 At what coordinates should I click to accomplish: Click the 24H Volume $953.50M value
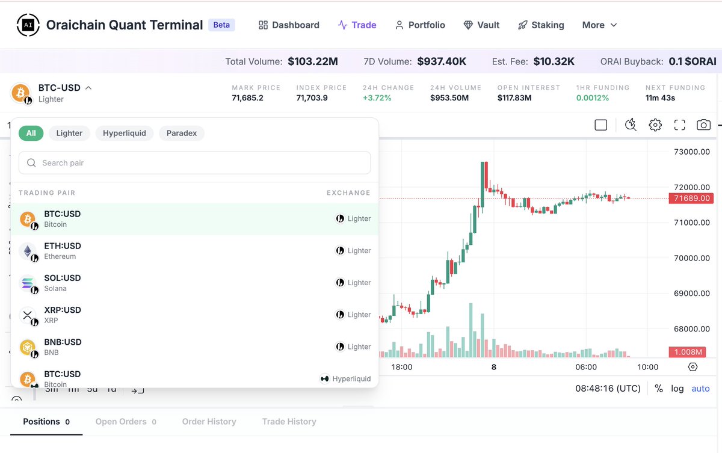pos(449,98)
